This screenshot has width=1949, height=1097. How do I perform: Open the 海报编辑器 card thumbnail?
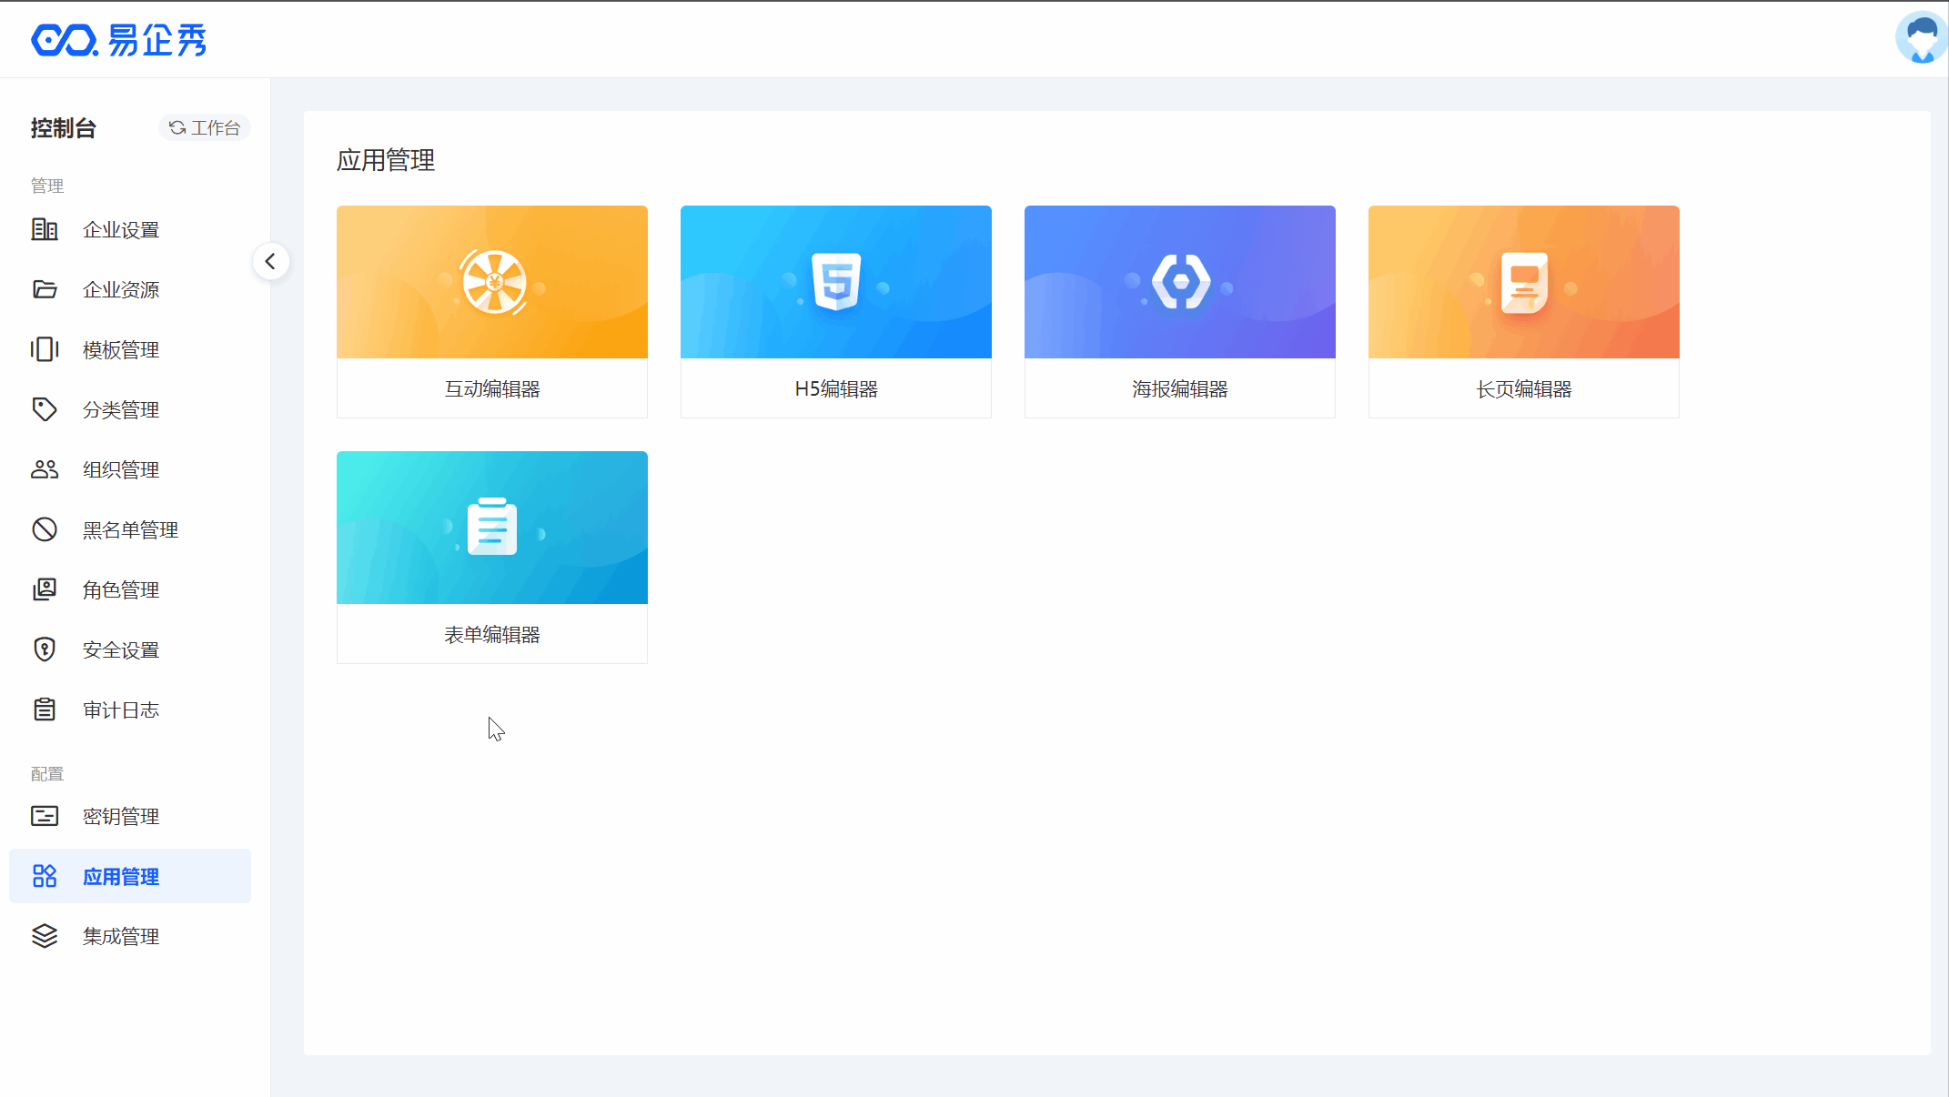[1180, 282]
